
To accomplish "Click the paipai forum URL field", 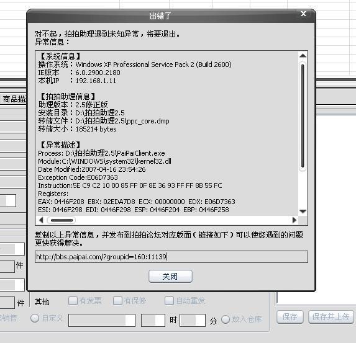I will point(171,257).
